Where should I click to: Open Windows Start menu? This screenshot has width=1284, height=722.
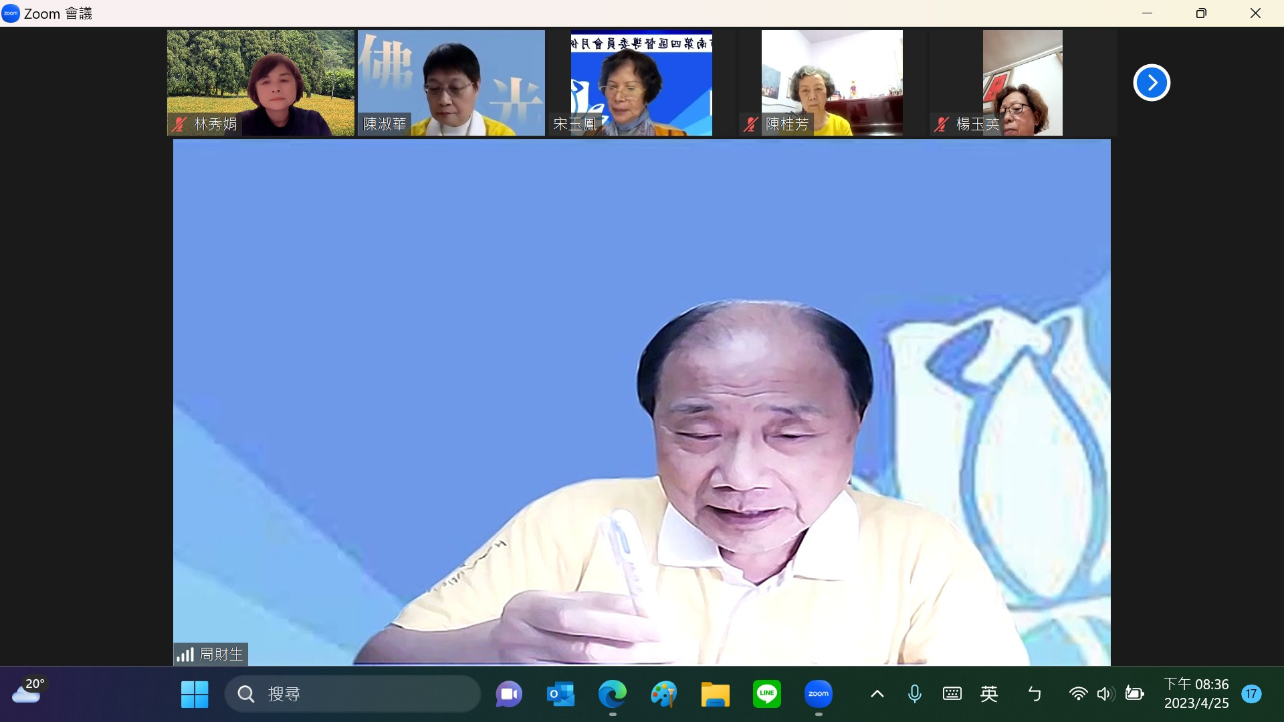195,694
